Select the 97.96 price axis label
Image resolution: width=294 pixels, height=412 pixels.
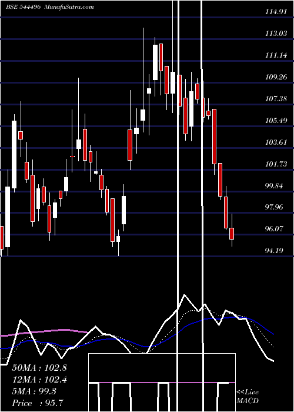(x=275, y=207)
